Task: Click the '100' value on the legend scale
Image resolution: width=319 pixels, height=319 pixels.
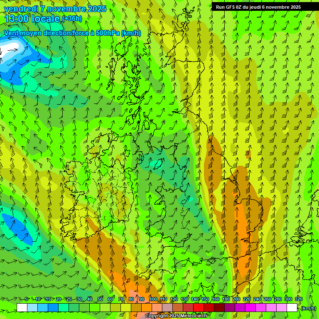Action: click(x=153, y=299)
